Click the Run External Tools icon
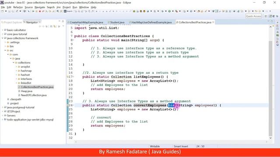This screenshot has height=157, width=280. point(176,11)
